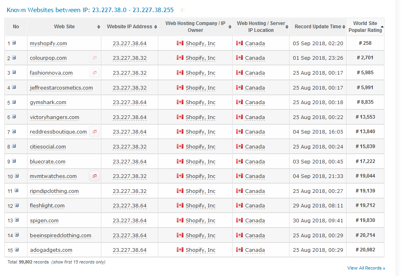Click IP 23.227.38.32 in fashionnova.com row

point(129,73)
